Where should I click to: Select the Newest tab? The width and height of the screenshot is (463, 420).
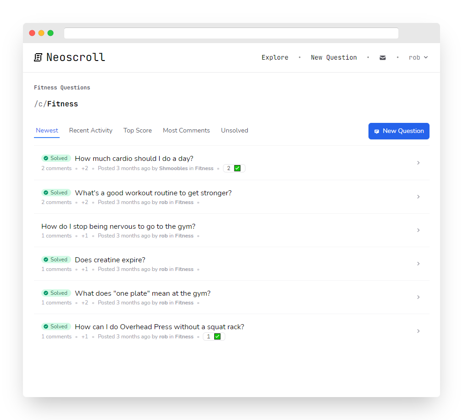click(47, 131)
